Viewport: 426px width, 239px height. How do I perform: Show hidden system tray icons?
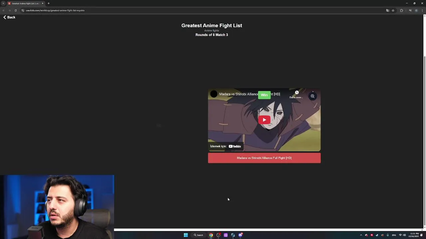361,235
